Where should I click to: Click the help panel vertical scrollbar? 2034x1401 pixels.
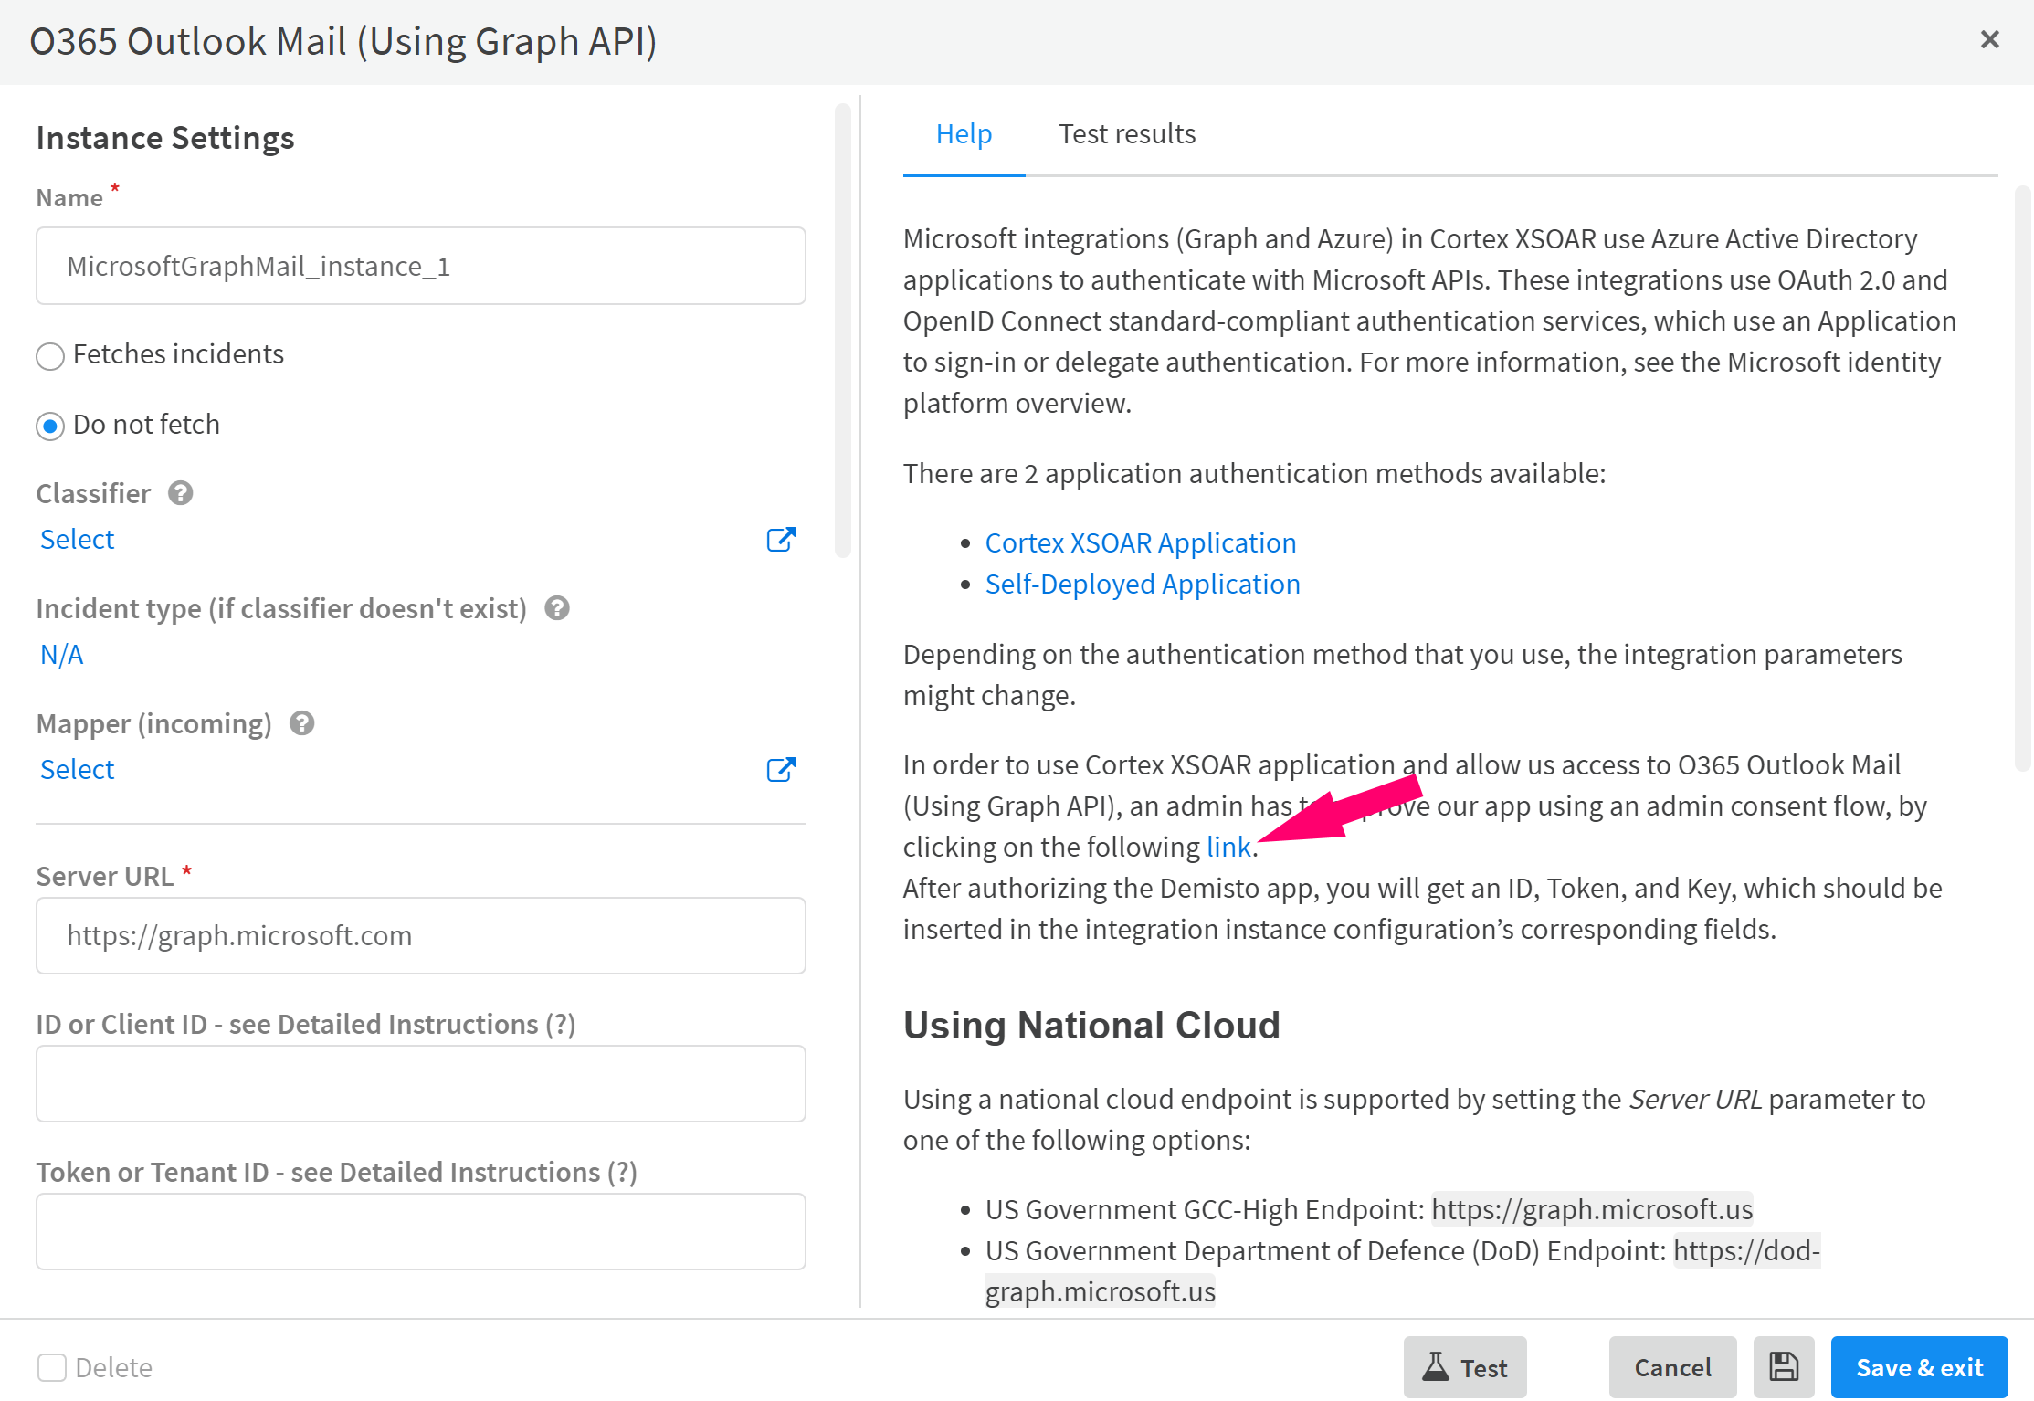click(x=2022, y=475)
